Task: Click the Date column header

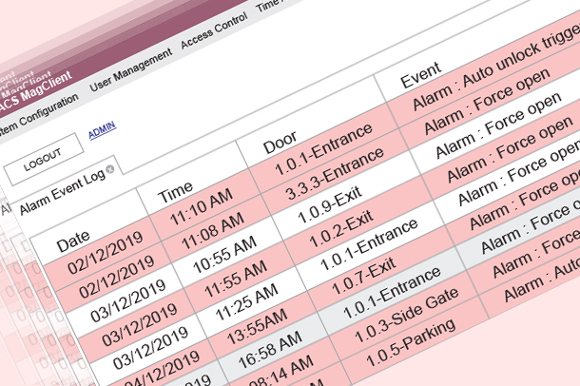Action: click(x=73, y=241)
